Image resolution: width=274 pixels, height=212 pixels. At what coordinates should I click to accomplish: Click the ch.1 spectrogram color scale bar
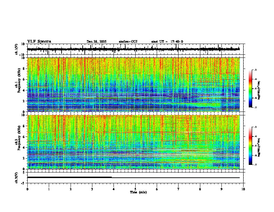(250, 89)
